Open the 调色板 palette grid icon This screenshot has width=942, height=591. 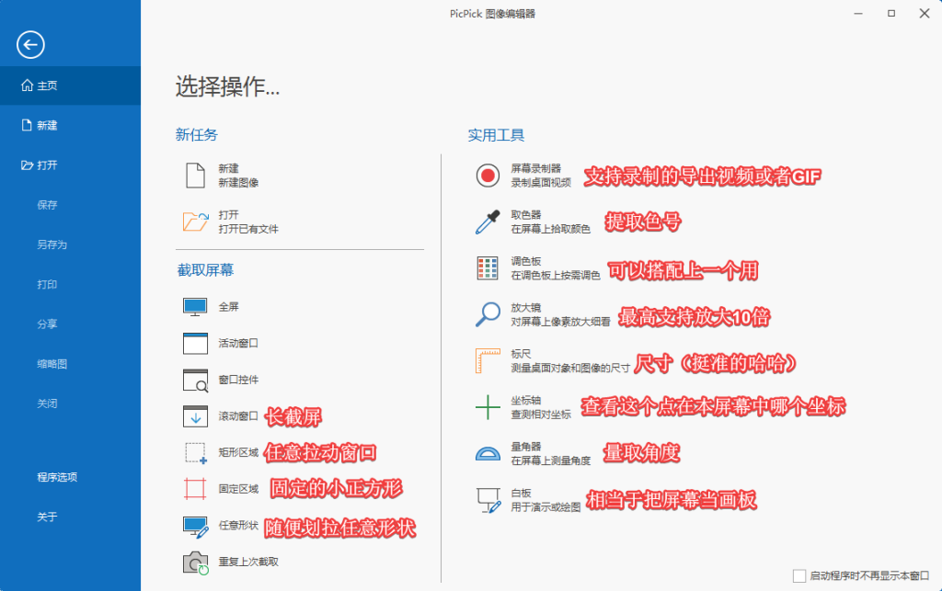[x=488, y=268]
